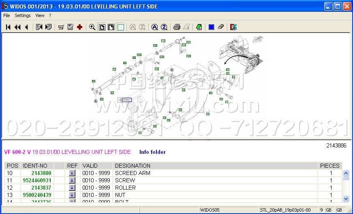Click the Info folder link
Viewport: 353px width, 214px height.
[152, 152]
